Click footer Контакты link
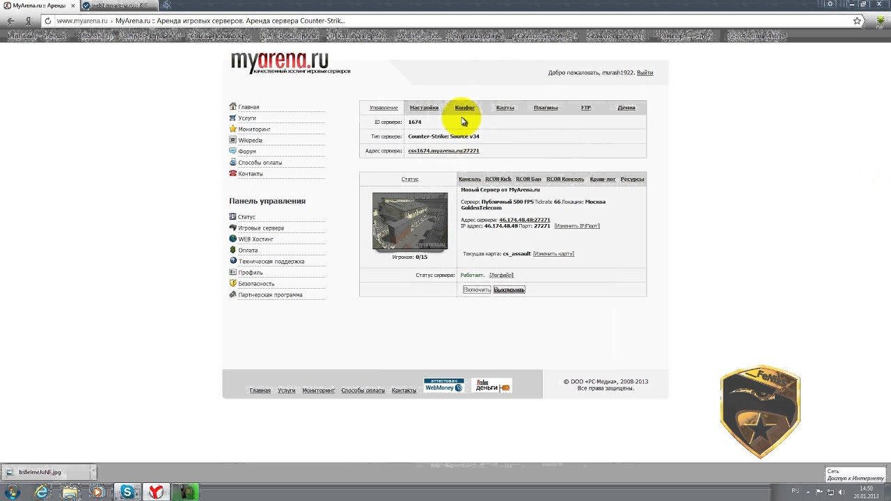This screenshot has width=891, height=501. click(x=404, y=390)
